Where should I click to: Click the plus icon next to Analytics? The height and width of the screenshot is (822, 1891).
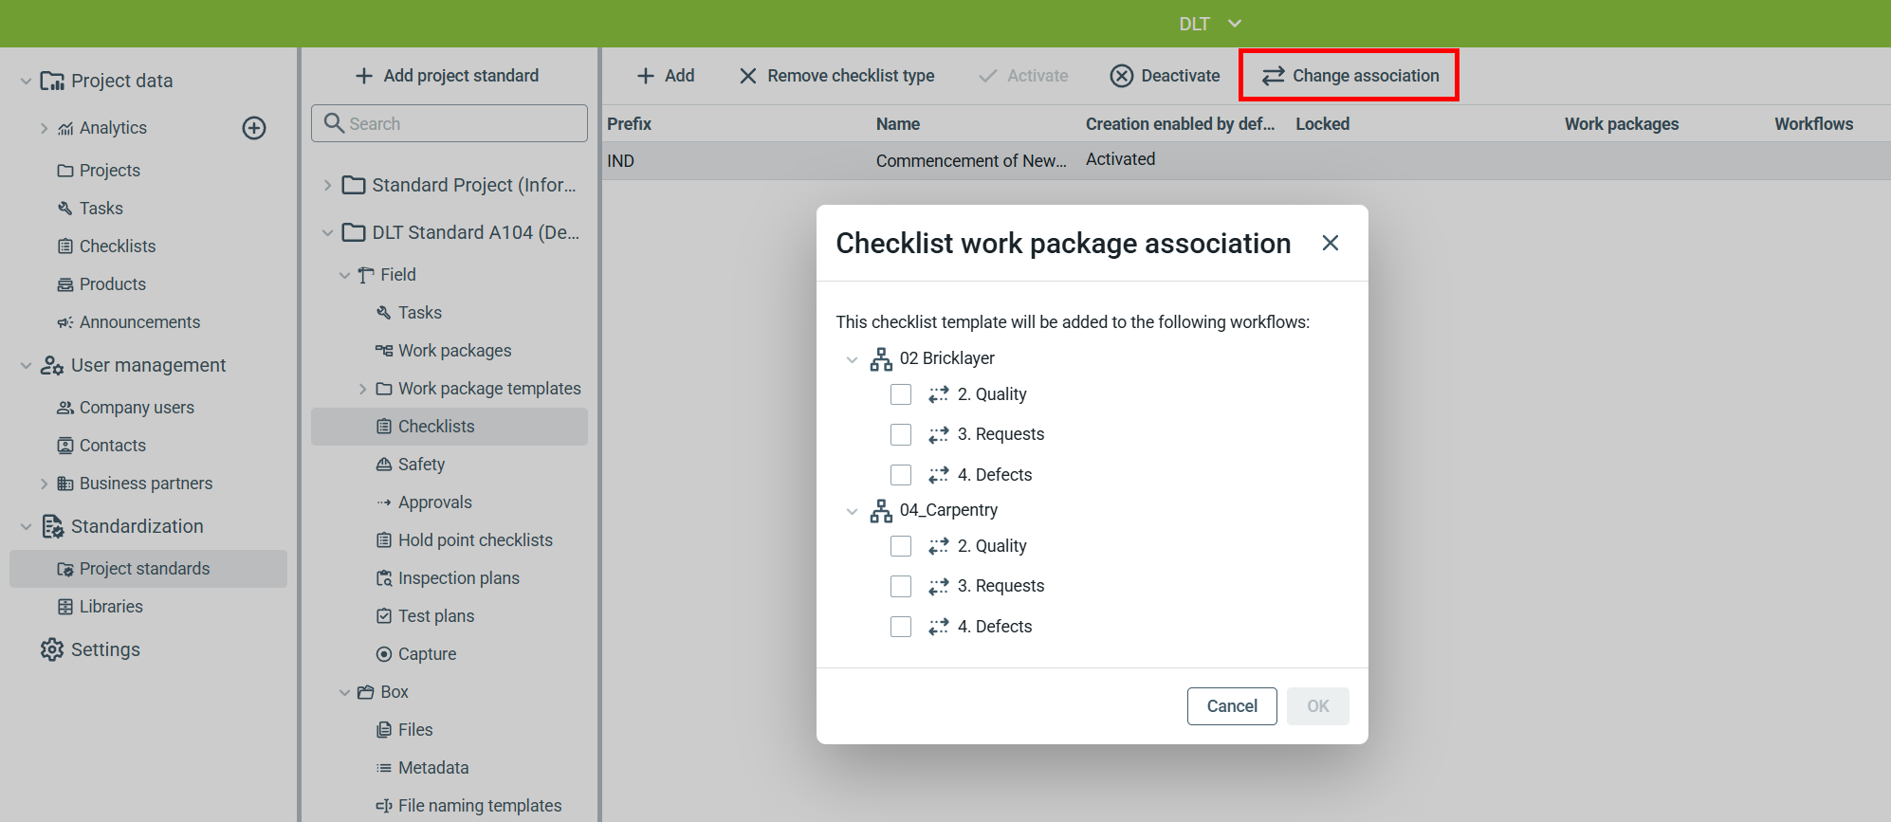(x=254, y=128)
